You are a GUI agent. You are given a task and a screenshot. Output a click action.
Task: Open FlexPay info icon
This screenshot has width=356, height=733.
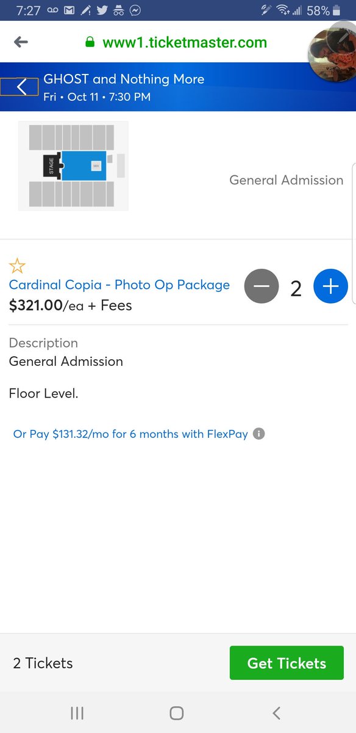tap(259, 434)
